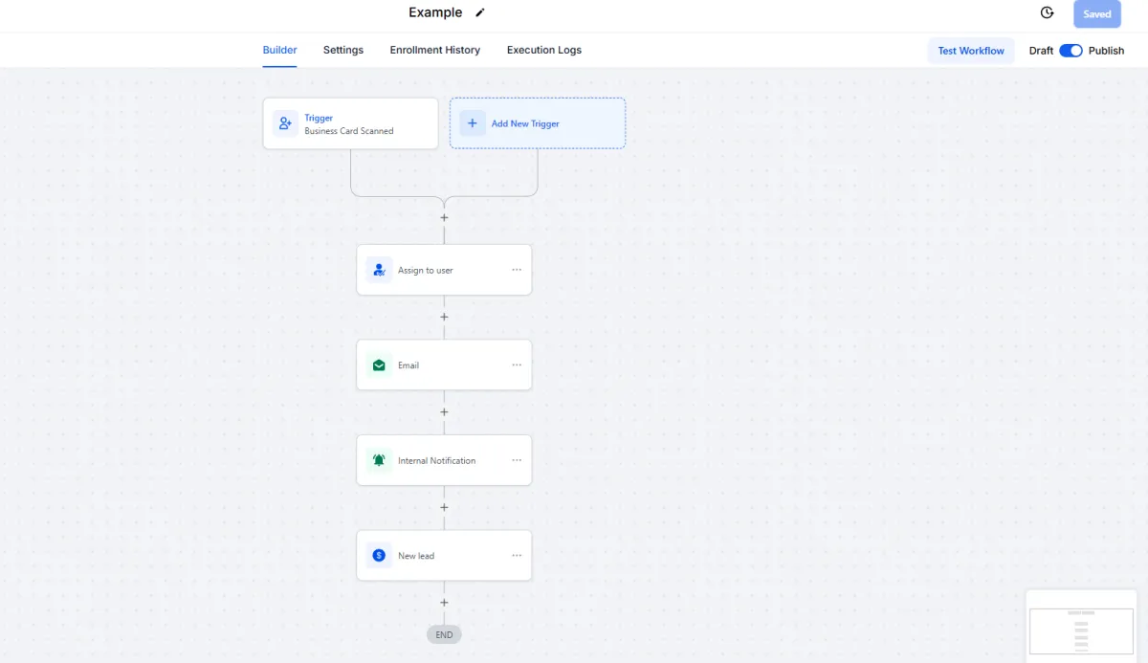Click the END node
Screen dimensions: 1148x663
click(x=444, y=634)
